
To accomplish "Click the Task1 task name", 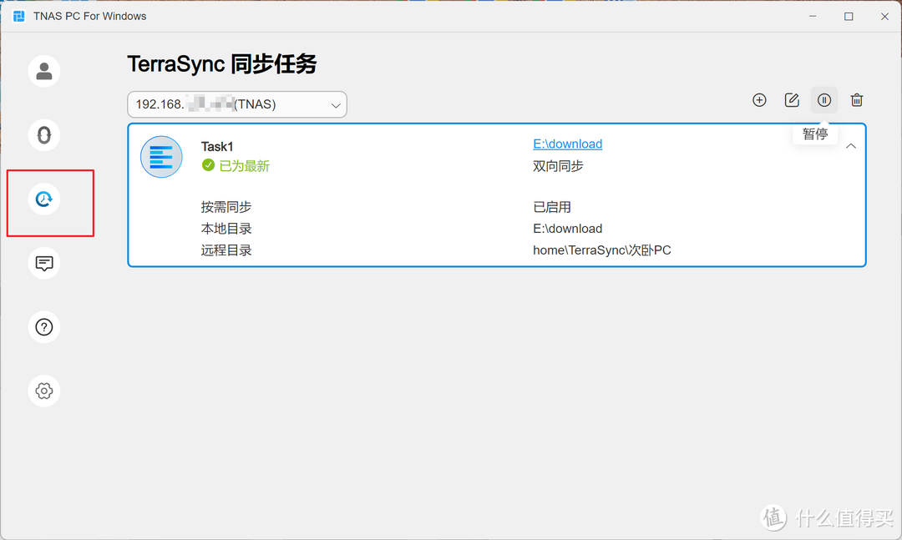I will click(x=217, y=145).
